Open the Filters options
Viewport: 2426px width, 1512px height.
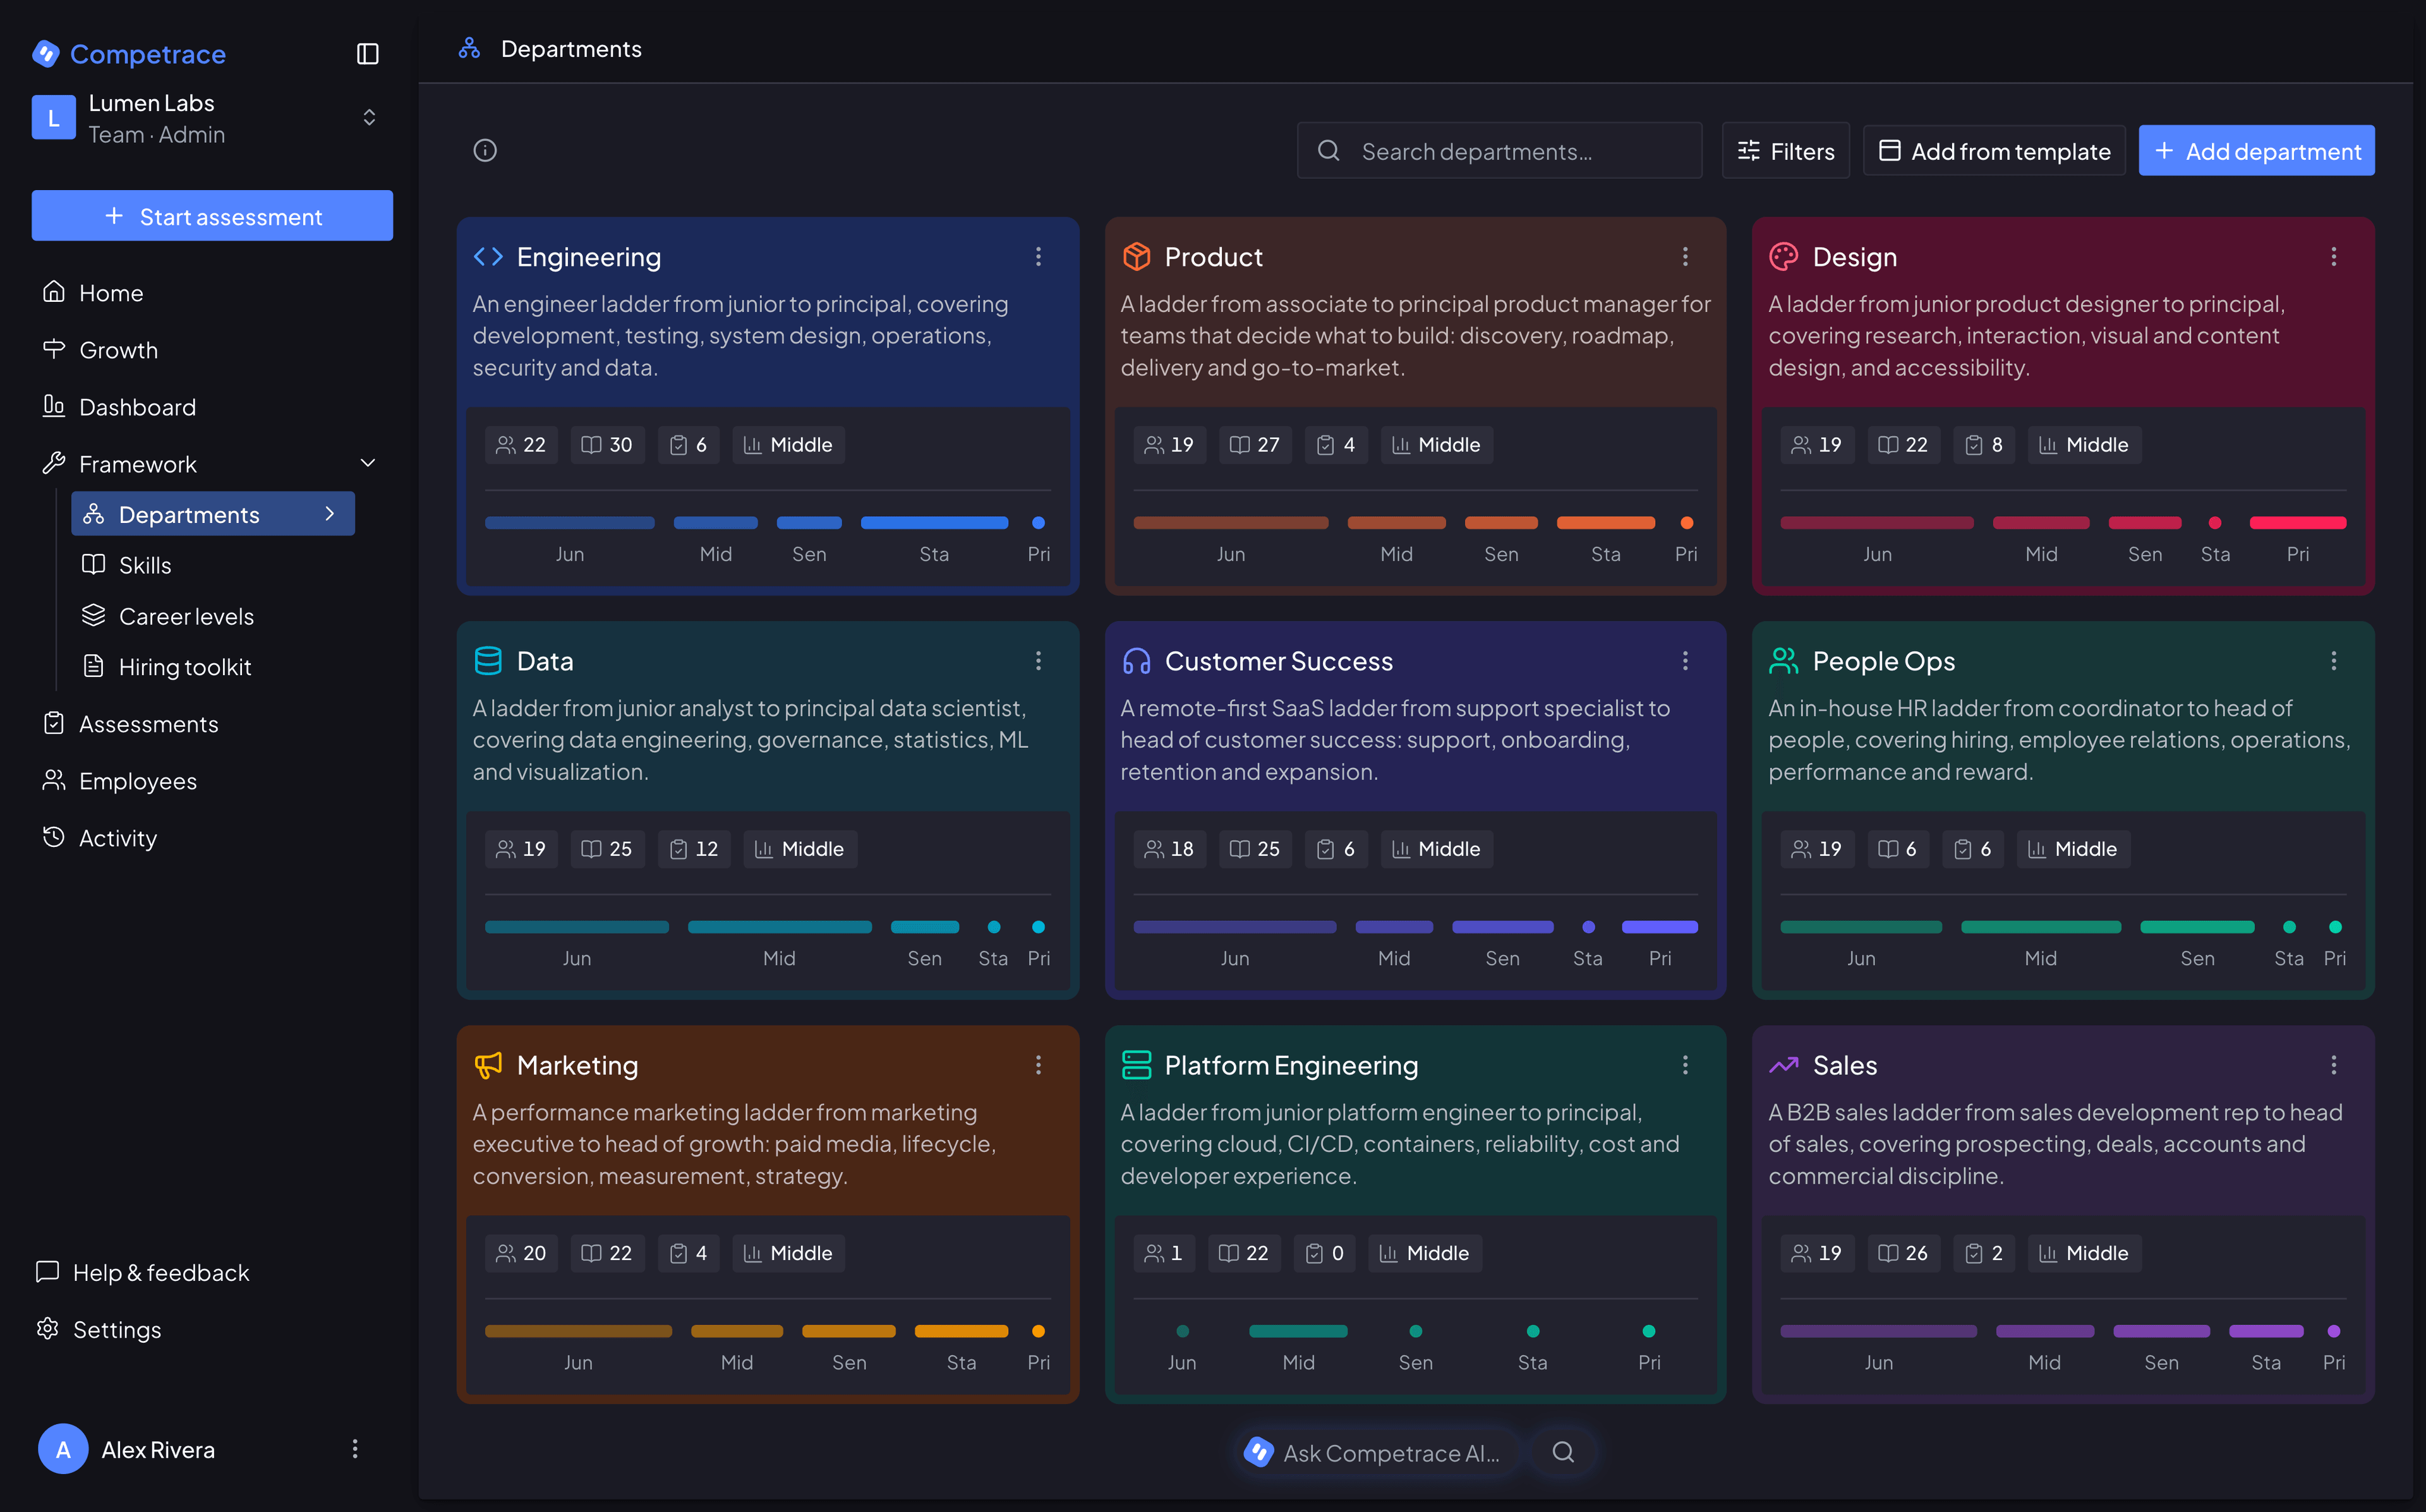click(1786, 151)
